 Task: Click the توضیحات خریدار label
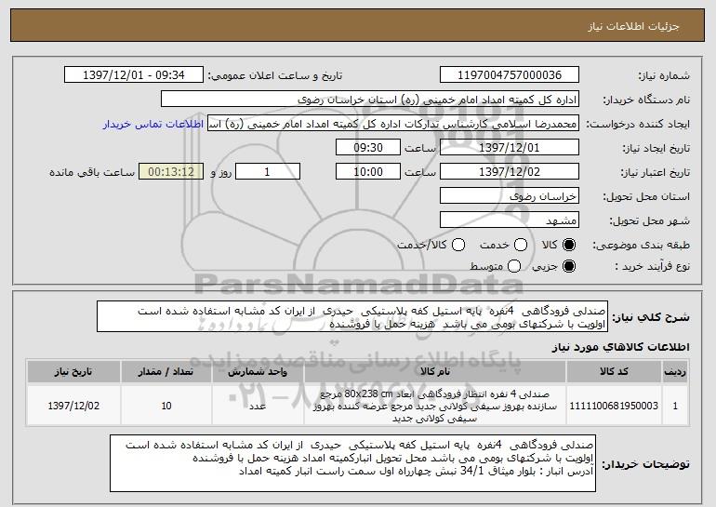(x=645, y=464)
